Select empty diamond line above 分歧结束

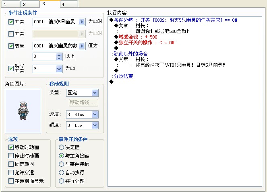click(116, 71)
